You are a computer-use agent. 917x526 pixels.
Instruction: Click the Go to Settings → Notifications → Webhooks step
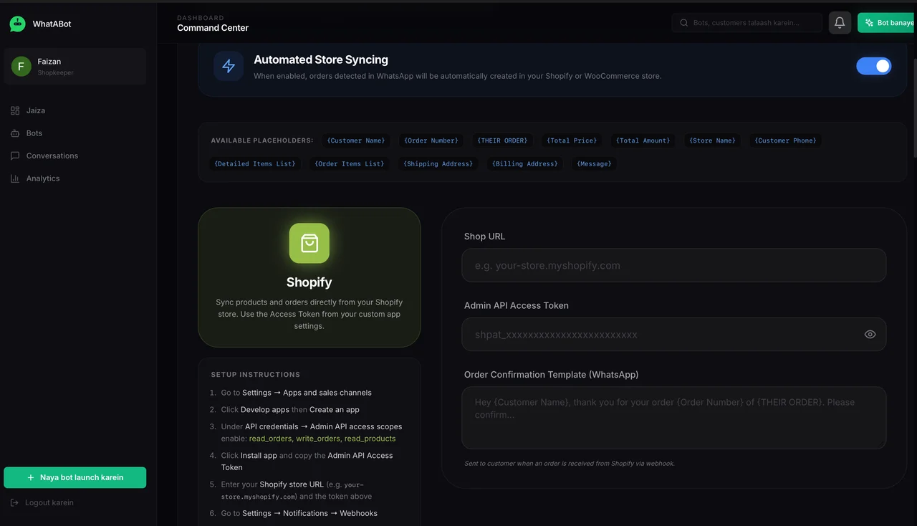299,513
